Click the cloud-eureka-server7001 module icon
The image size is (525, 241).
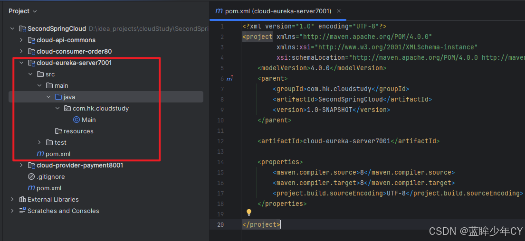coord(31,63)
